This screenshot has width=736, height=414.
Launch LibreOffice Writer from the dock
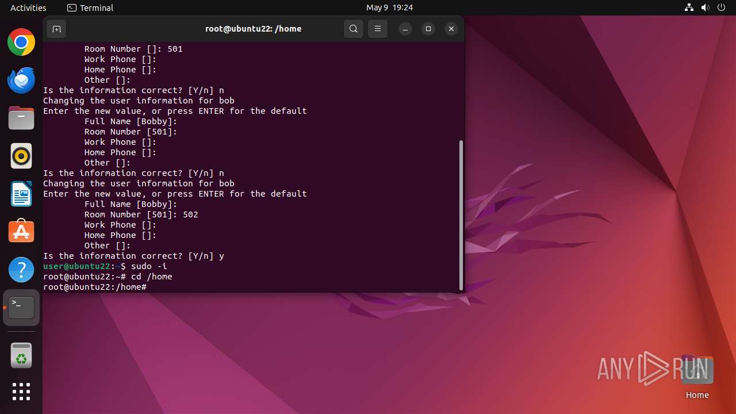(x=21, y=194)
